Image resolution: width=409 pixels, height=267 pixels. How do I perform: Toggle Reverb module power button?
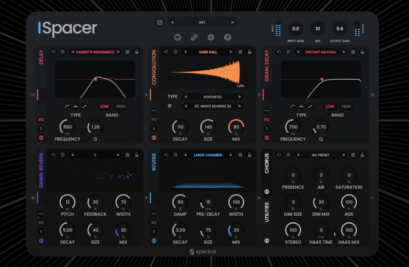(x=154, y=241)
